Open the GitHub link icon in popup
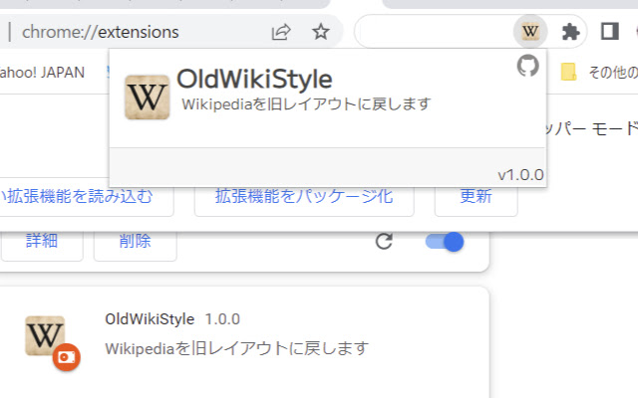The height and width of the screenshot is (398, 638). pyautogui.click(x=527, y=67)
